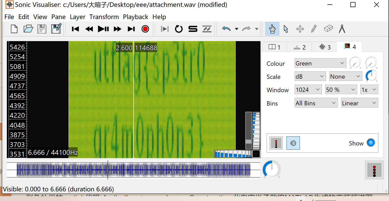
Task: Undo the last action
Action: click(226, 29)
